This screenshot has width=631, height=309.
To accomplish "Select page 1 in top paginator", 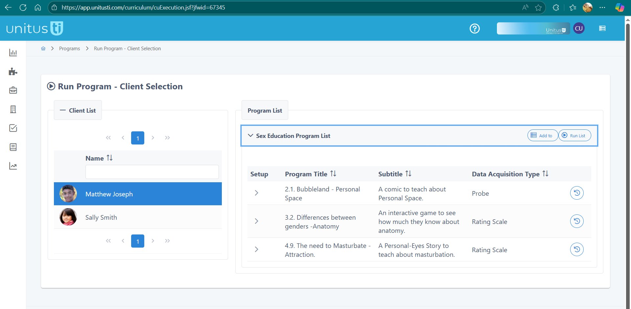I will point(138,138).
